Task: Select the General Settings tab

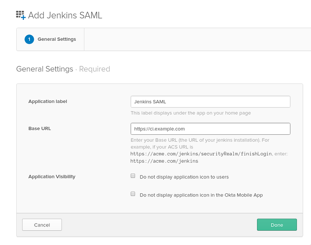Action: point(51,39)
